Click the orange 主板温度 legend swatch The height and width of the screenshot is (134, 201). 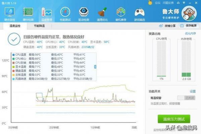[13, 75]
